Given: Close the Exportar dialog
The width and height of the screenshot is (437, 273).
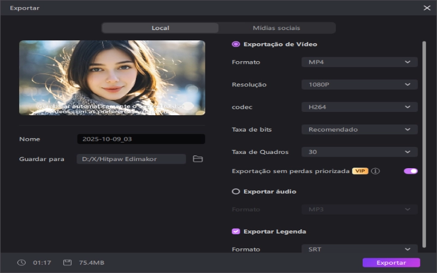Looking at the screenshot, I should click(427, 8).
